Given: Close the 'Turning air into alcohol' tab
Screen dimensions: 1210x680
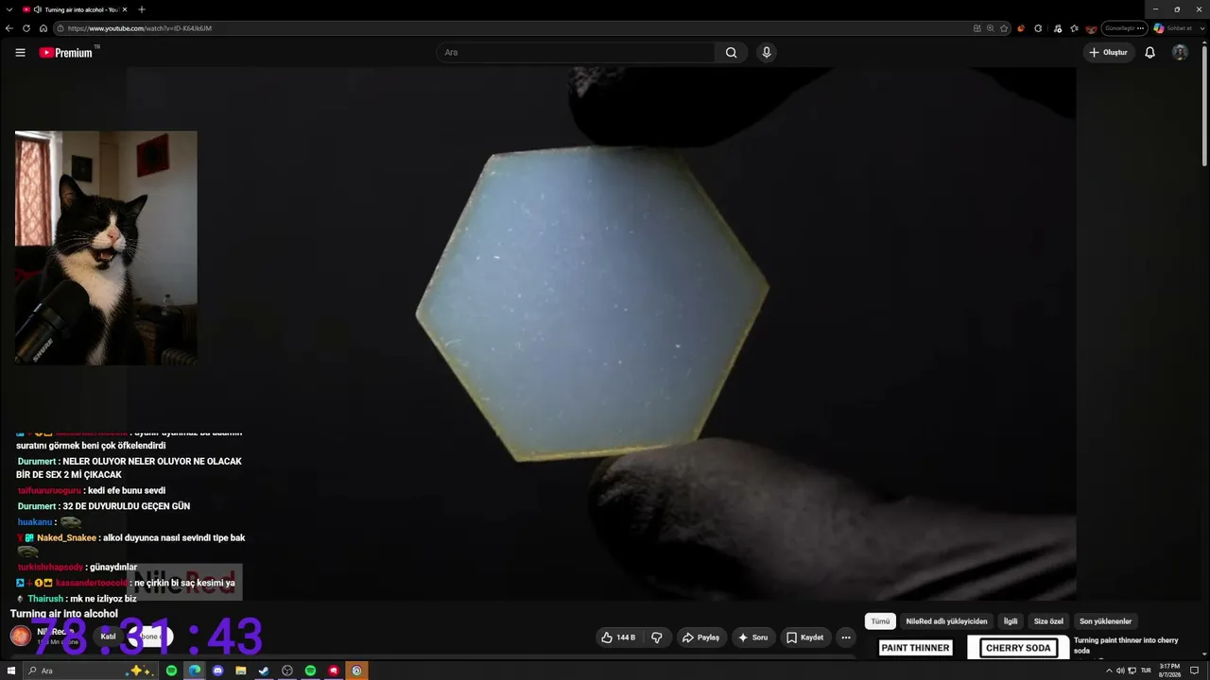Looking at the screenshot, I should [125, 9].
